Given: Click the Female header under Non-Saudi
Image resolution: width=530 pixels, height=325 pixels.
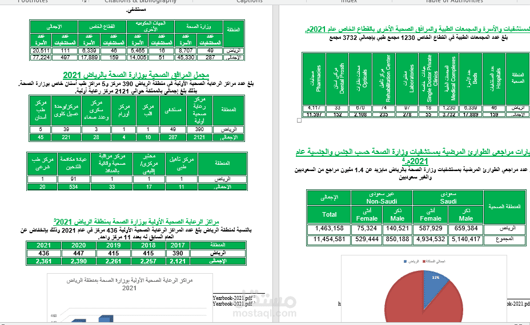Looking at the screenshot, I should (x=367, y=214).
